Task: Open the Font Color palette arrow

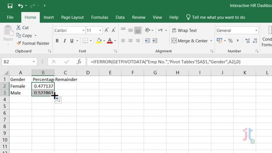Action: (115, 41)
